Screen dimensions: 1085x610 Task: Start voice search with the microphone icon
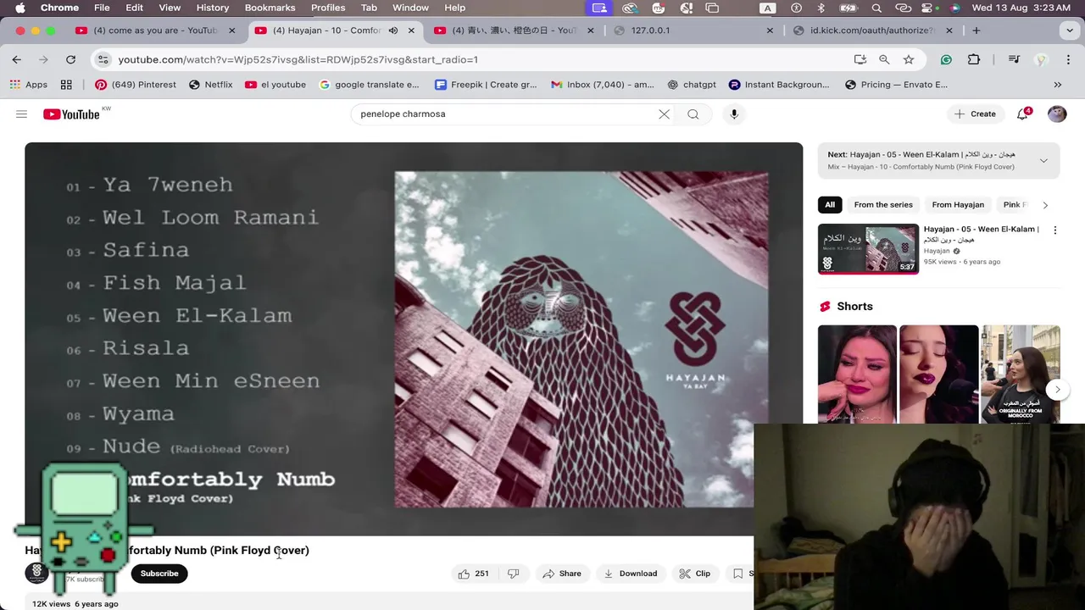click(734, 114)
